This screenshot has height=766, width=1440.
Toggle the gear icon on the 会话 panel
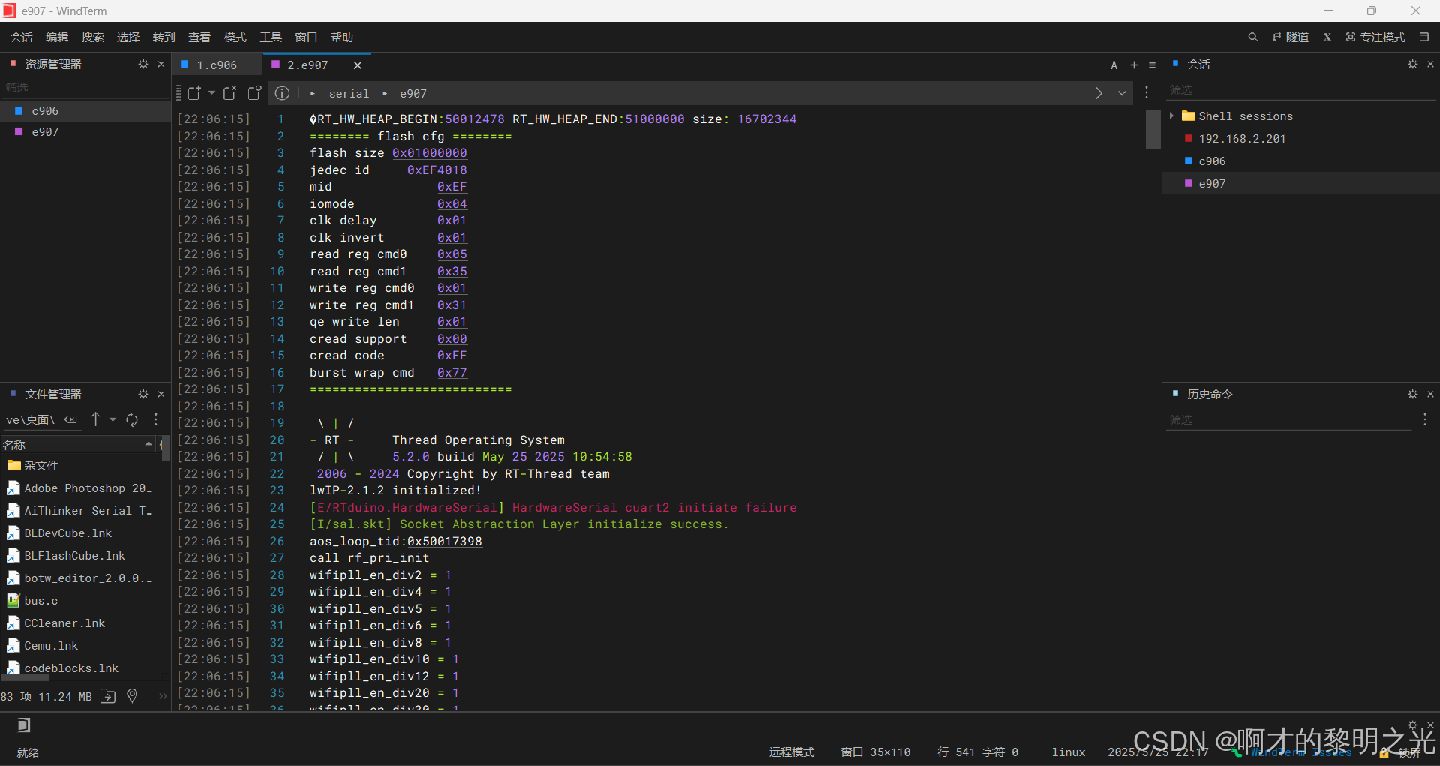pos(1413,65)
